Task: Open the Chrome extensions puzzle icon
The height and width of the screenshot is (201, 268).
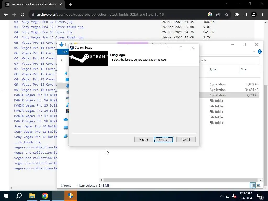Action: 237,15
